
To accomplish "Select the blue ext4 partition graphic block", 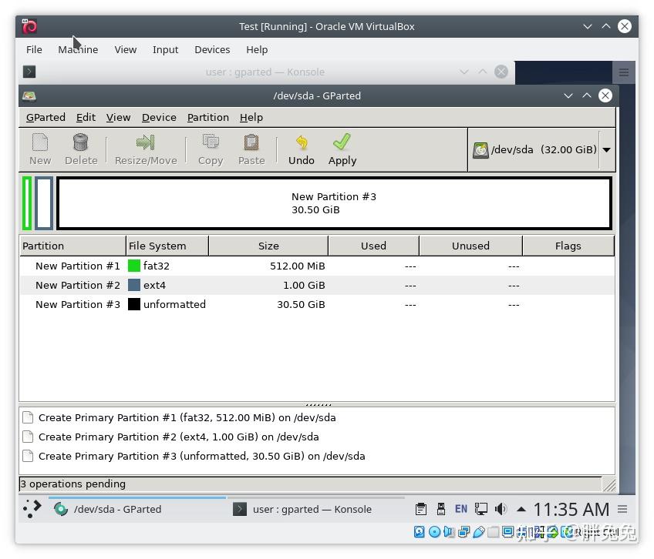I will 44,203.
